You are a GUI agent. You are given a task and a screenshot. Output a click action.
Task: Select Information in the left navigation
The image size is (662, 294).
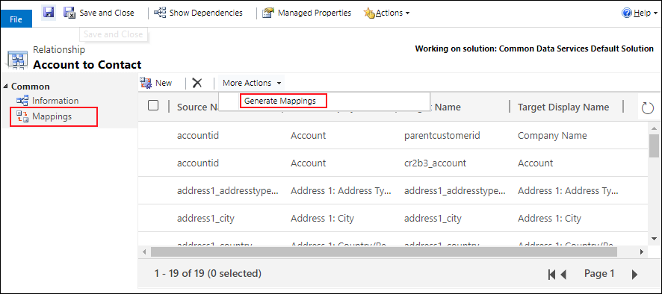(55, 101)
